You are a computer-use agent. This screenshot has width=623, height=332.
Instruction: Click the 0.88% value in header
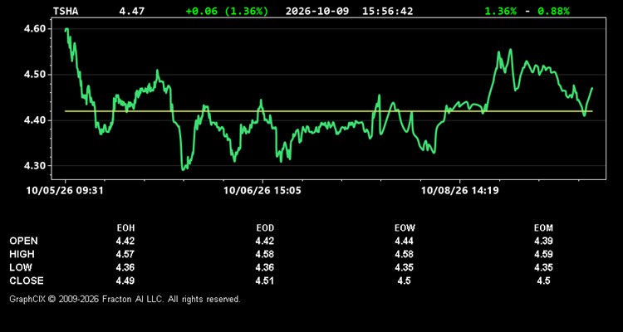[x=553, y=11]
